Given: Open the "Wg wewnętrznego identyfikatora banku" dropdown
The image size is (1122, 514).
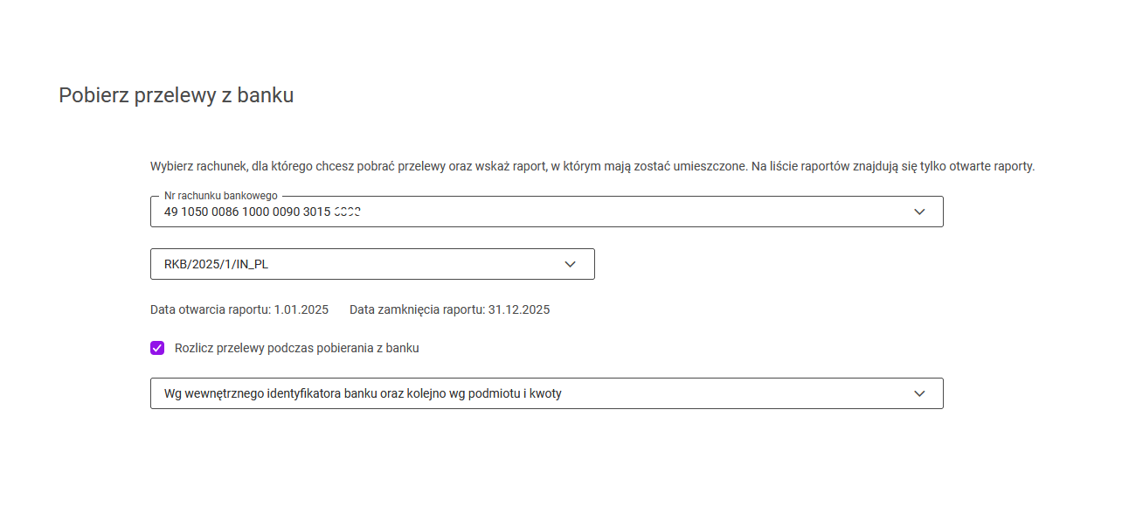Looking at the screenshot, I should pos(546,393).
